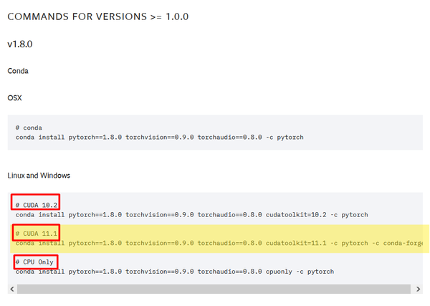The width and height of the screenshot is (430, 306).
Task: Click the v1.8.0 version heading
Action: (x=20, y=44)
